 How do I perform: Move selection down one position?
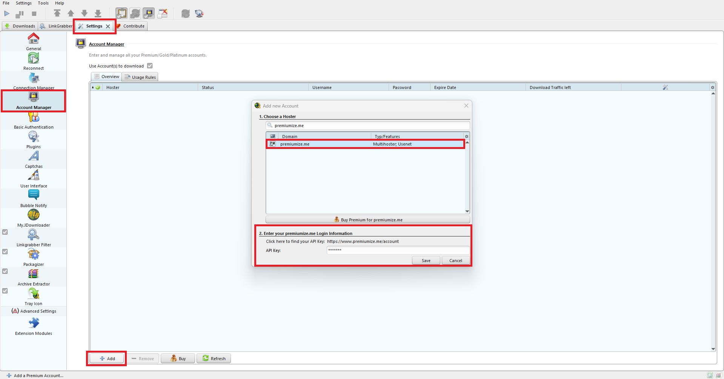pyautogui.click(x=84, y=14)
